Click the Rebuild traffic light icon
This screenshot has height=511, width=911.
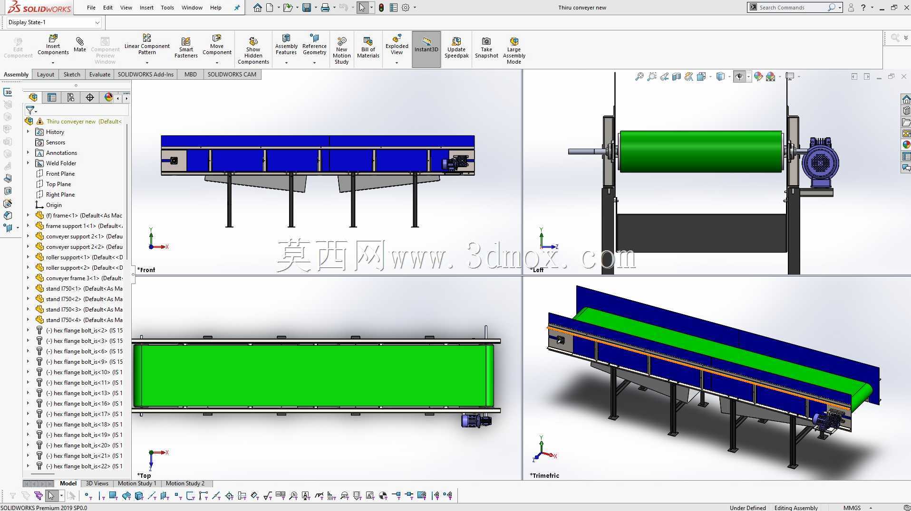[381, 8]
